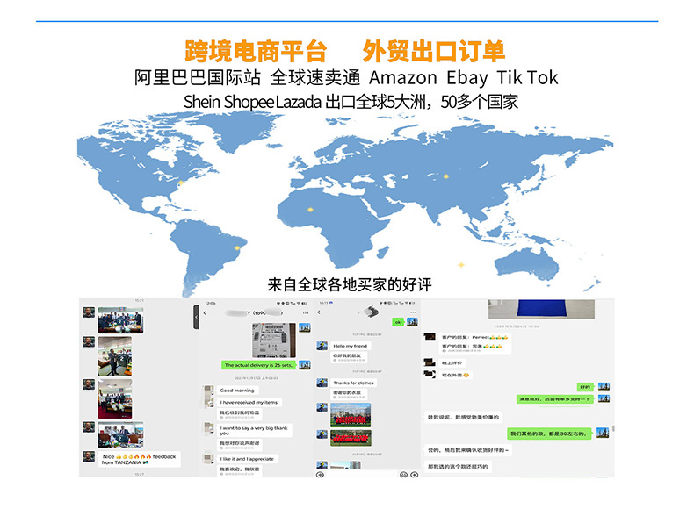Screen dimensions: 694x516
Task: Click the orange '外贸出口订单' heading
Action: click(x=434, y=51)
